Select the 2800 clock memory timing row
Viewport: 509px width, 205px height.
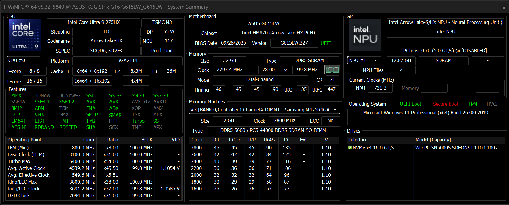click(264, 148)
